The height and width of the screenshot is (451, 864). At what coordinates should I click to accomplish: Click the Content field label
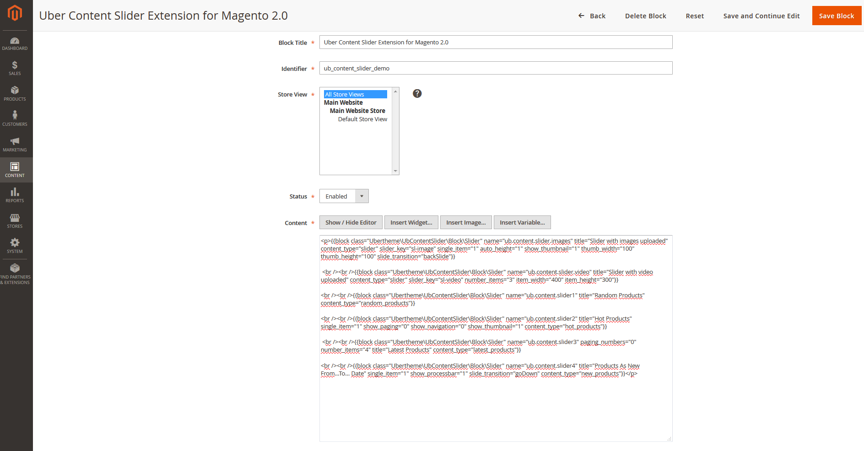coord(296,223)
